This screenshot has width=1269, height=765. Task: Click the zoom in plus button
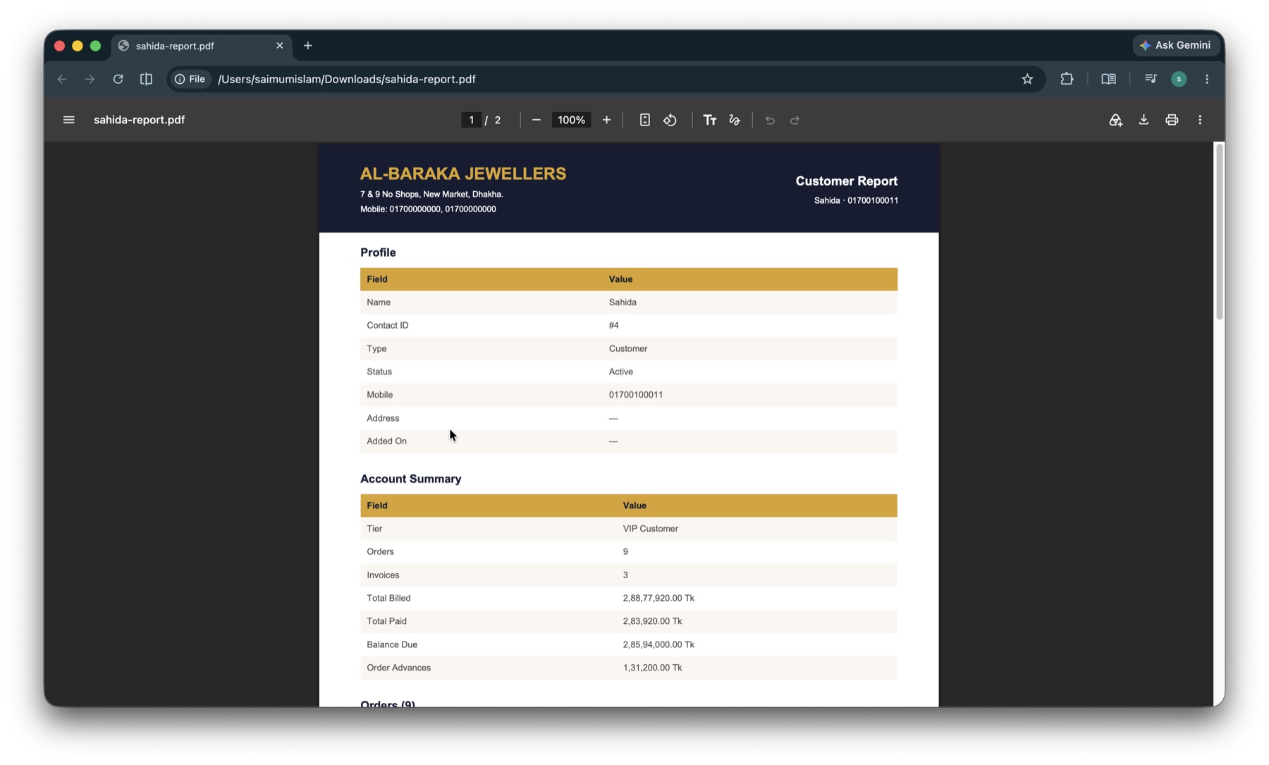coord(606,120)
